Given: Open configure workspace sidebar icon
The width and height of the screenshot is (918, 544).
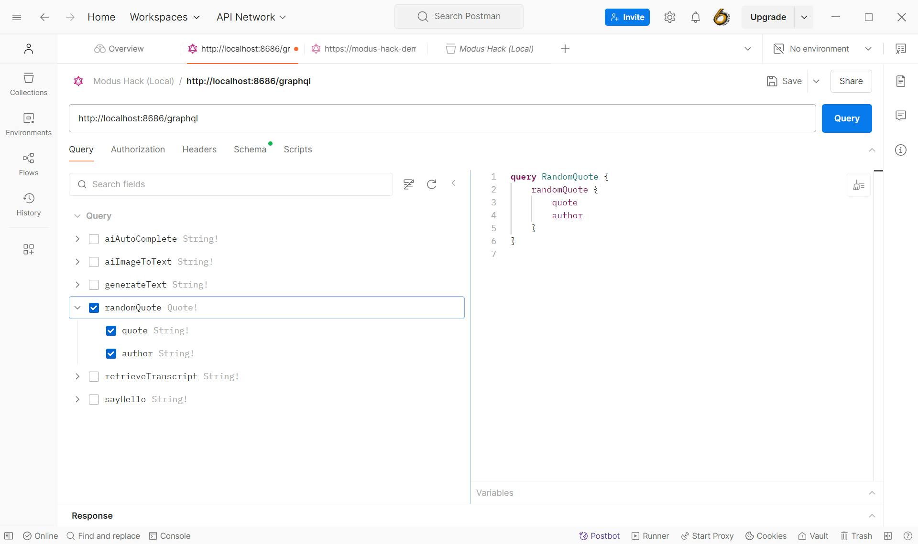Looking at the screenshot, I should coord(29,249).
